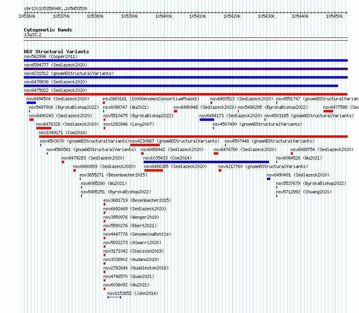Screen dimensions: 359x313
Task: Click nsv4217760 (gnomADStructuralVariants) label
Action: tap(263, 166)
